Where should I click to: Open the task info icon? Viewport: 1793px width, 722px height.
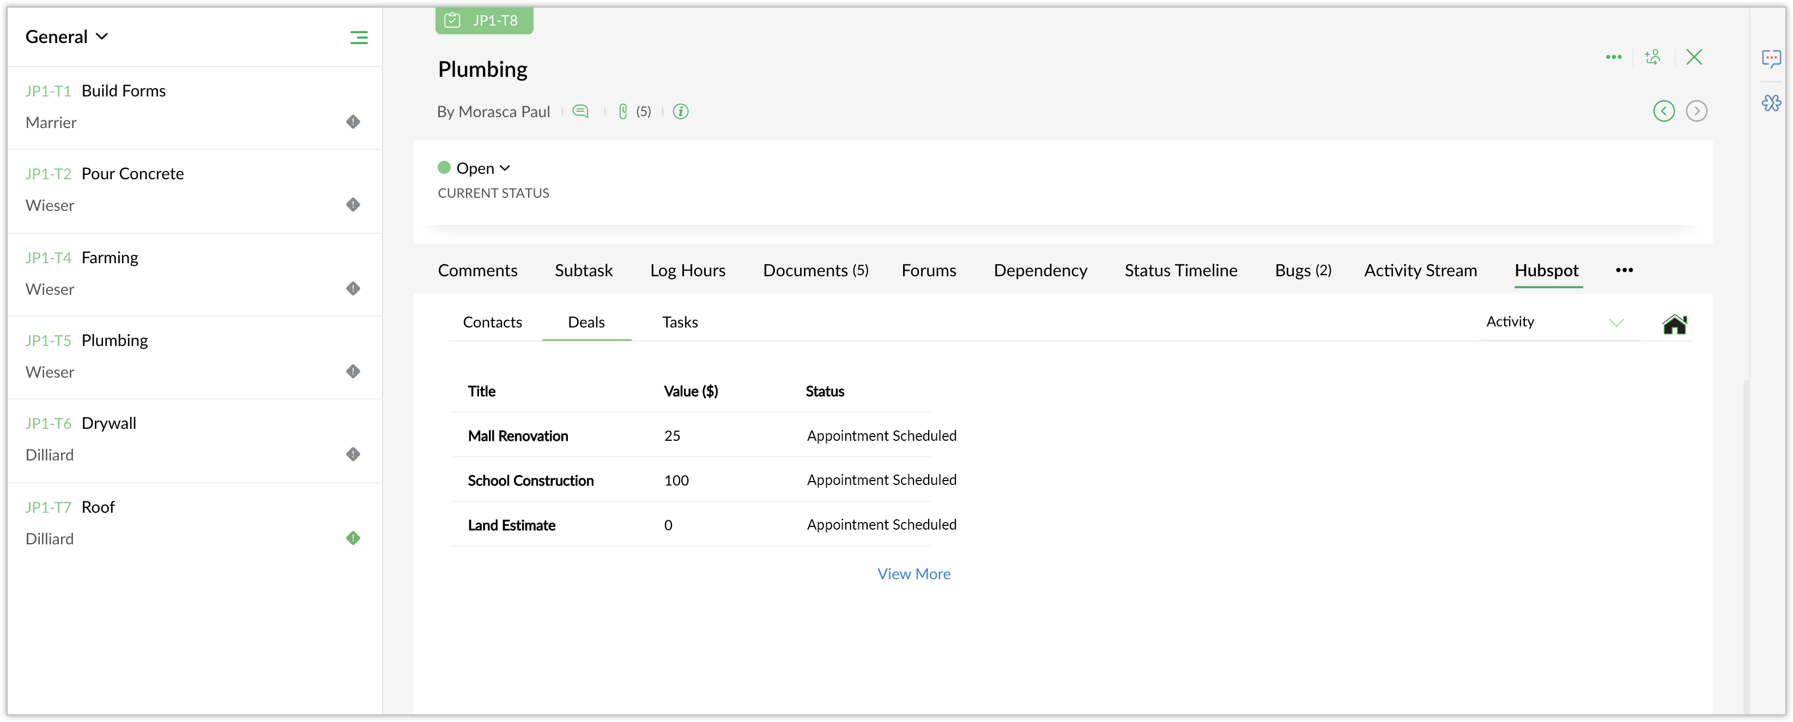(680, 111)
